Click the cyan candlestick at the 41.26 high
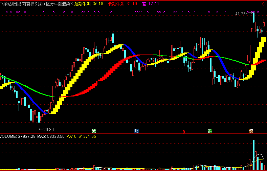The height and width of the screenshot is (171, 267). click(x=253, y=18)
